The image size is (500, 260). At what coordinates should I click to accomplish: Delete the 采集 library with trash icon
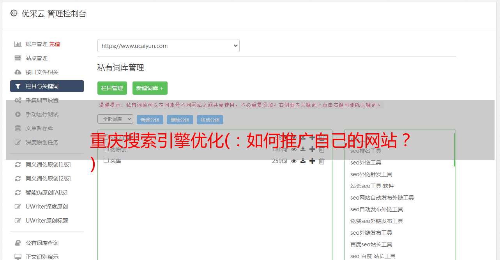click(x=322, y=161)
